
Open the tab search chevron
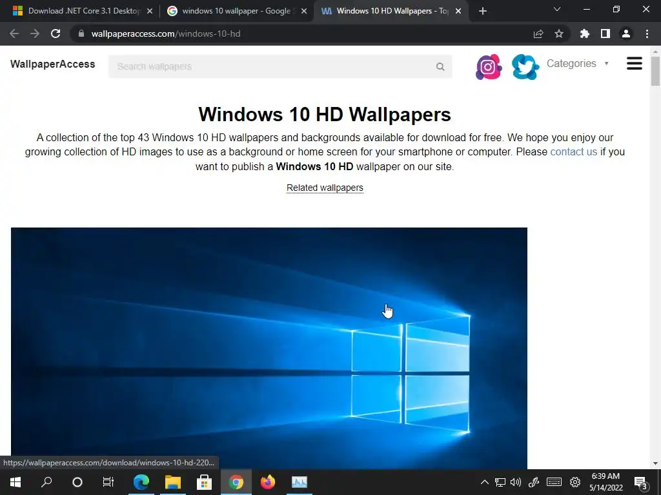tap(557, 9)
